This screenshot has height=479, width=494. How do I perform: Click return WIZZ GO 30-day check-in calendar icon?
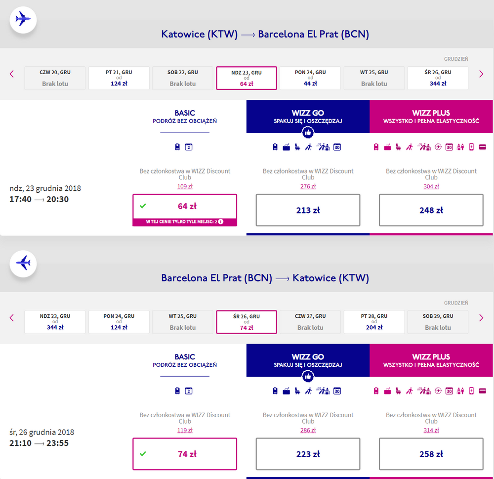[x=337, y=391]
